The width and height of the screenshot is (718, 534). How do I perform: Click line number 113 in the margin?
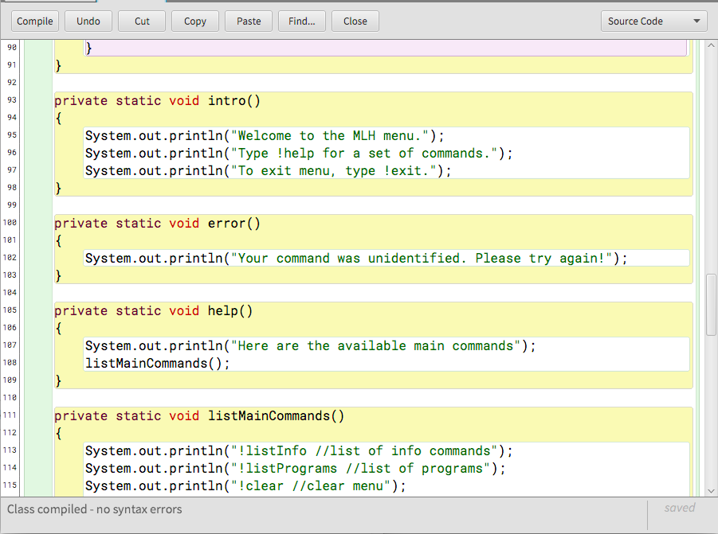(10, 450)
